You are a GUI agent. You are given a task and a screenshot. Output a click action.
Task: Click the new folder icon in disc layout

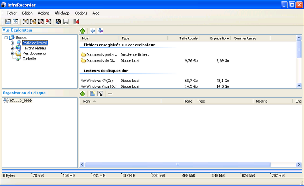coord(93,94)
